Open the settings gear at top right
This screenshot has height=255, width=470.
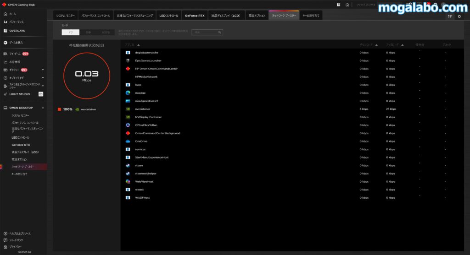(459, 16)
